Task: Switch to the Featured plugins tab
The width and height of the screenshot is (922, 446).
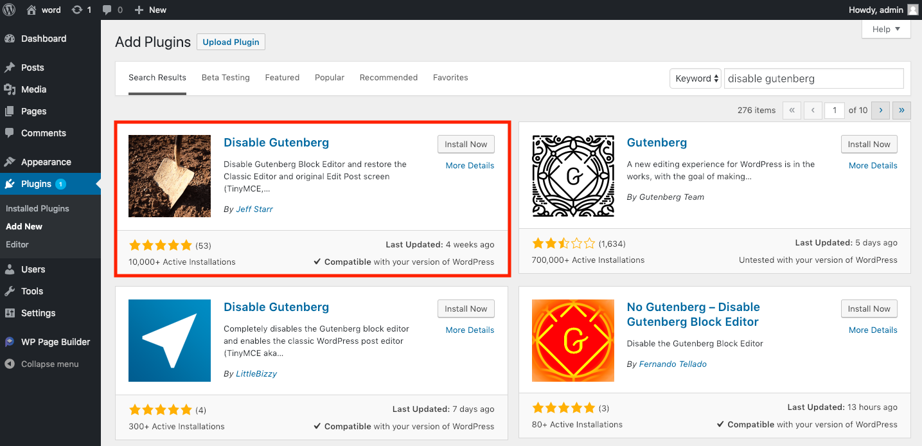Action: pyautogui.click(x=282, y=77)
